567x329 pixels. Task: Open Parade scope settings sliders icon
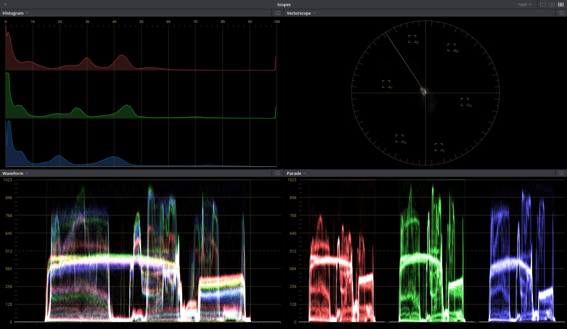click(x=561, y=173)
